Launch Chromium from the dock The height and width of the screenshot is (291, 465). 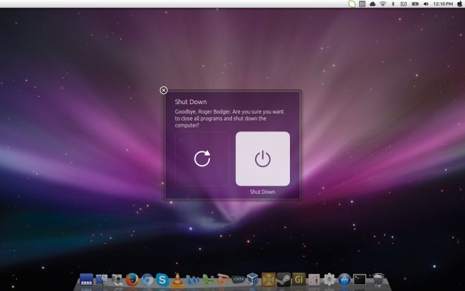tap(147, 279)
